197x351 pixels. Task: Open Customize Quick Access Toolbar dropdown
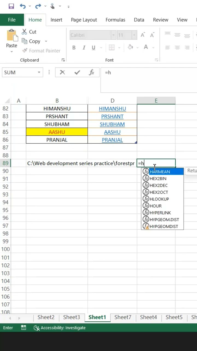coord(68,6)
